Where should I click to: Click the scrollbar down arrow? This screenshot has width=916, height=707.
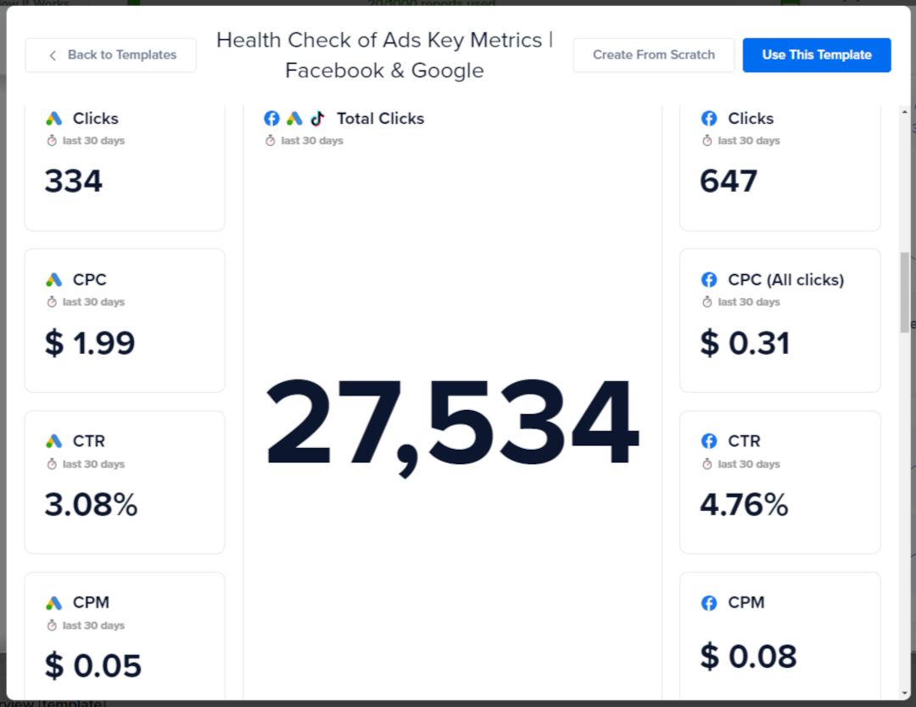pos(905,693)
